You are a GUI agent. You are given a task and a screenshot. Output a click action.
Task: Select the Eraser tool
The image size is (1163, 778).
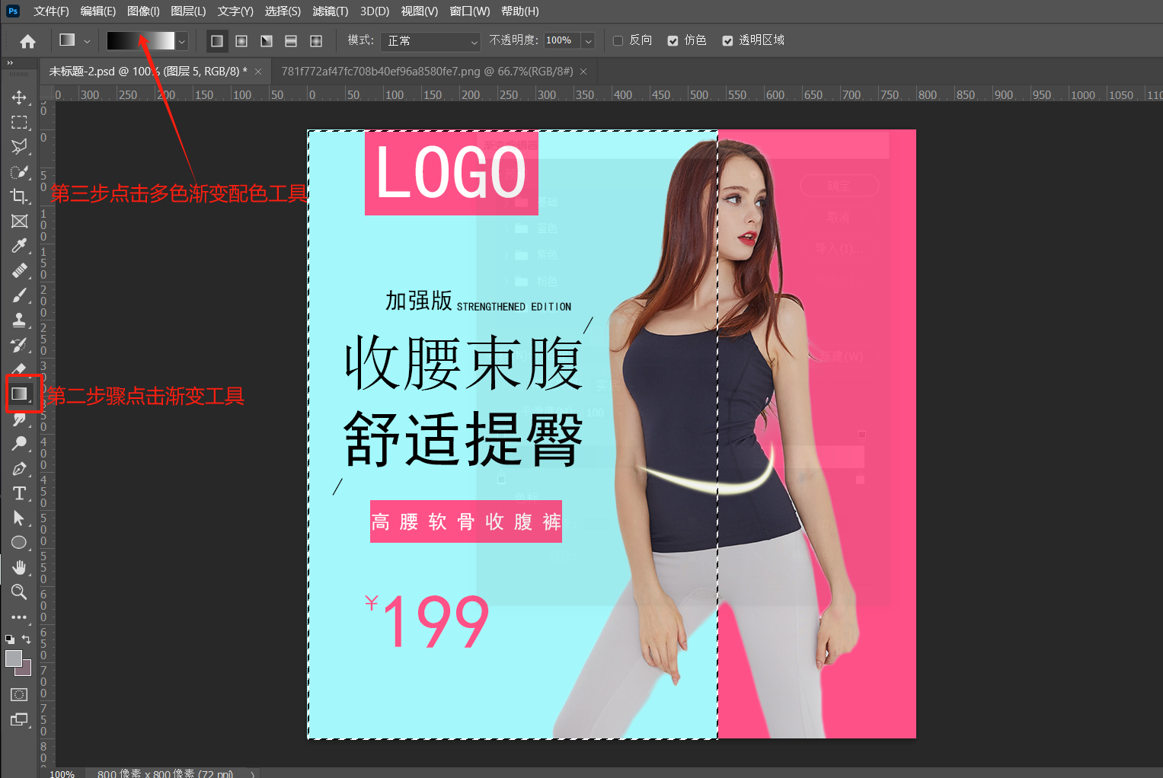point(19,369)
